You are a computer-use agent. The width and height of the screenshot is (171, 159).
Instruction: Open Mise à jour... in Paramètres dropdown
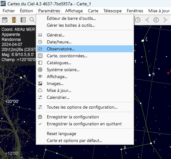[x=85, y=90]
